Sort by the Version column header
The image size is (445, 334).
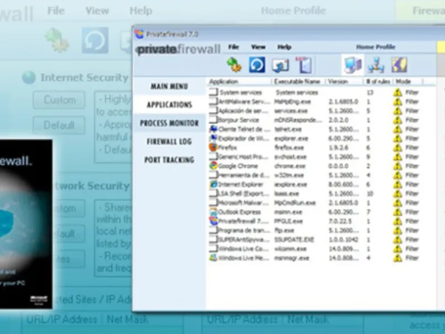coord(344,82)
